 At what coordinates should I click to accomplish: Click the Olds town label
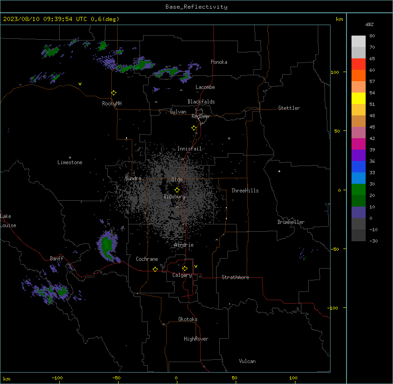tap(177, 180)
